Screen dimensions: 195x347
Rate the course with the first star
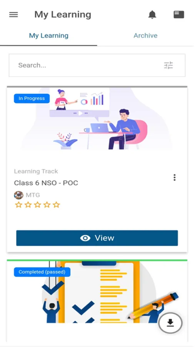(18, 205)
